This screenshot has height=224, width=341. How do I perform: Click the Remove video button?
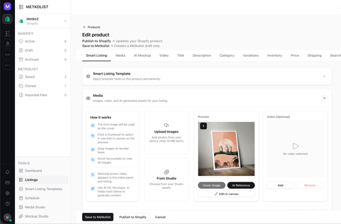(310, 185)
